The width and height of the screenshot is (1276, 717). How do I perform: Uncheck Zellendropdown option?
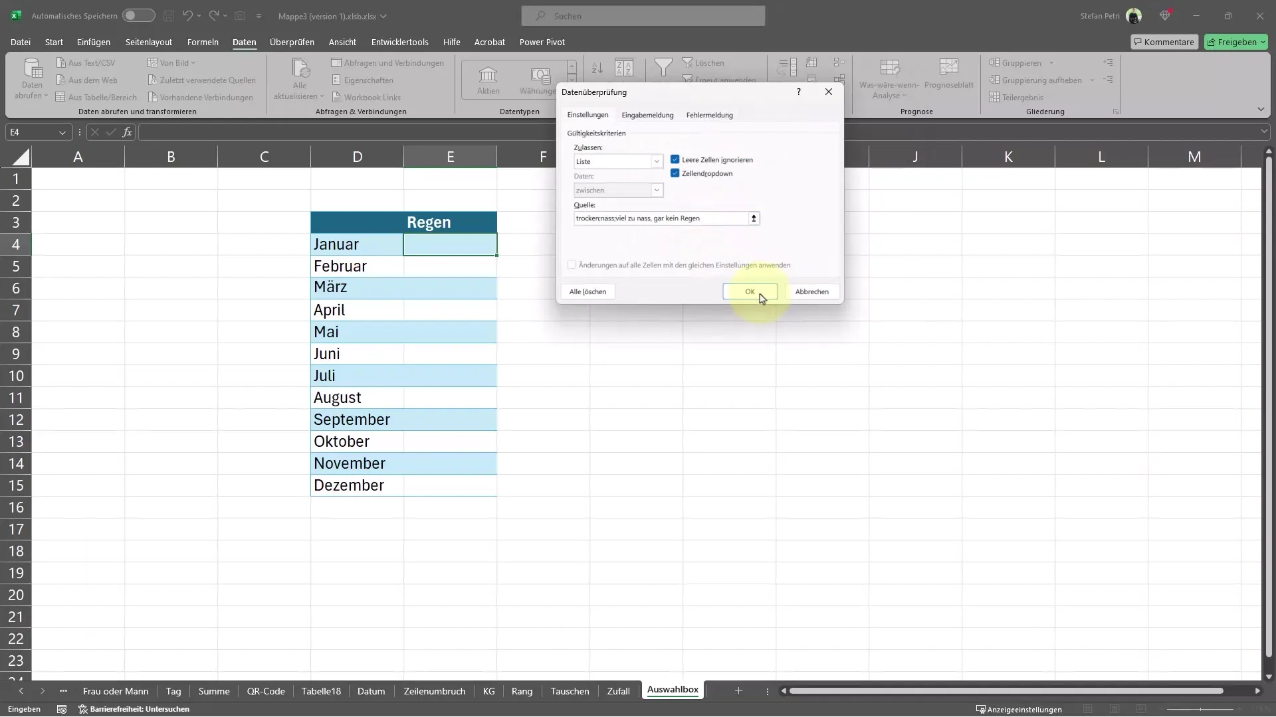(675, 173)
